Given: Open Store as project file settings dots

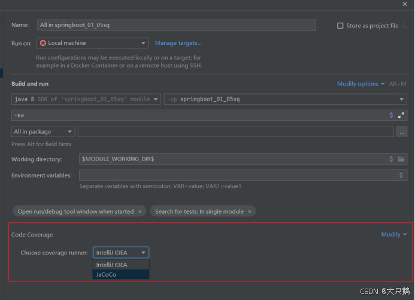Looking at the screenshot, I should [404, 25].
